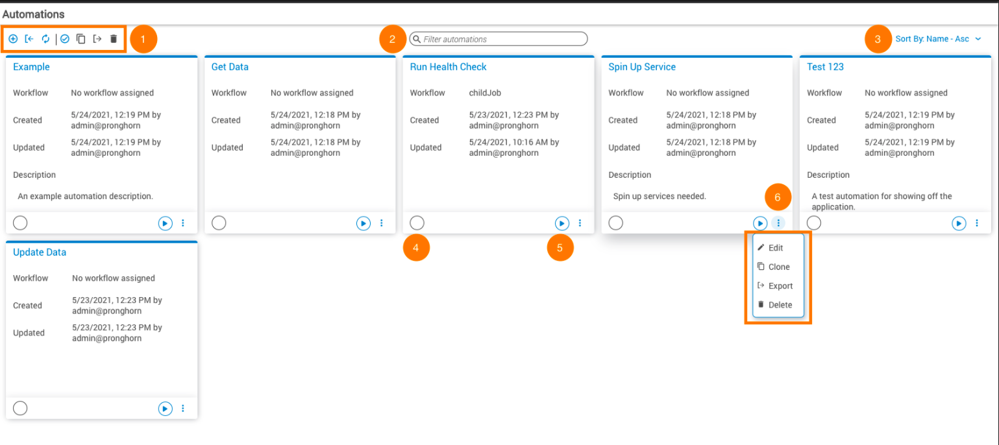Image resolution: width=999 pixels, height=445 pixels.
Task: Select the Example automation card circle
Action: tap(20, 223)
